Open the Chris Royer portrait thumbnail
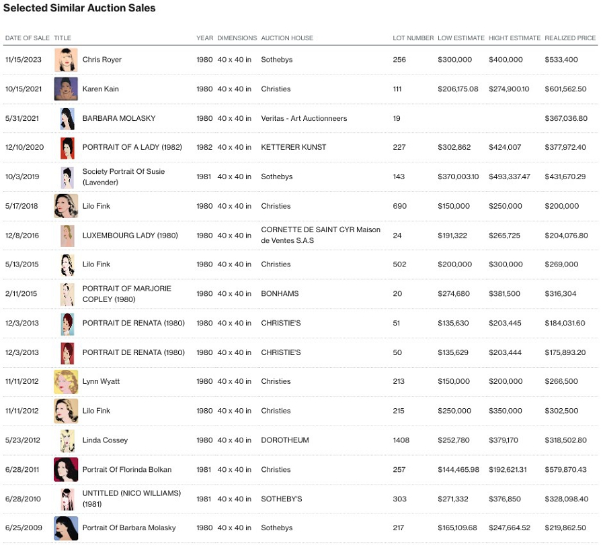 pos(66,60)
